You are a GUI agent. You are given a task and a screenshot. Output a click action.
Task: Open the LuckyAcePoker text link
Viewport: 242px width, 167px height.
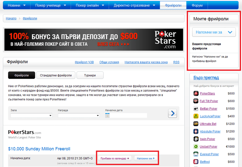pyautogui.click(x=210, y=116)
